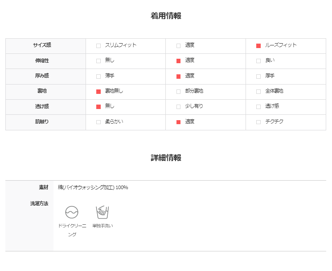The image size is (332, 271).
Task: Click the 全体裏地 label text
Action: pos(274,91)
